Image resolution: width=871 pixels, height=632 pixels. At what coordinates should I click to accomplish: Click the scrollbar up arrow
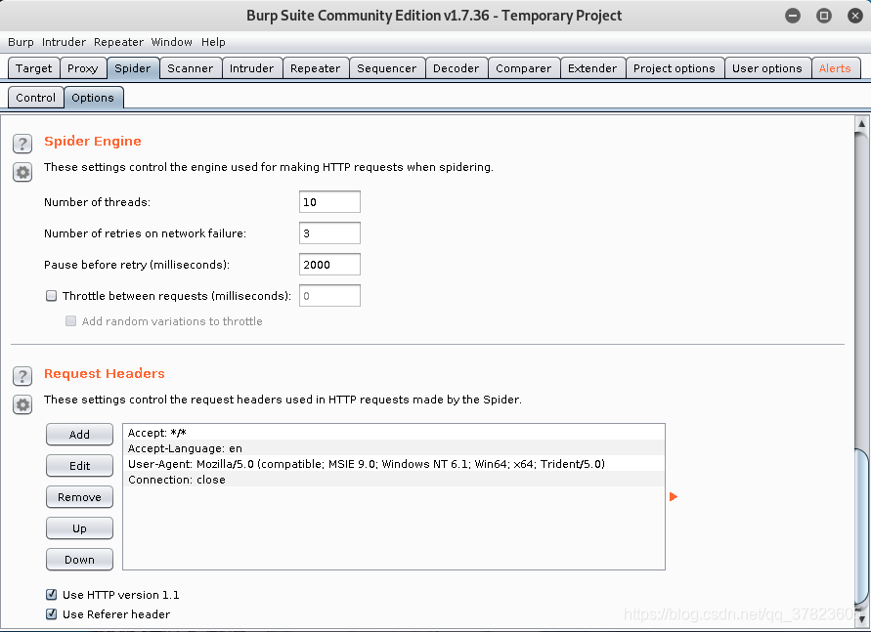[861, 124]
